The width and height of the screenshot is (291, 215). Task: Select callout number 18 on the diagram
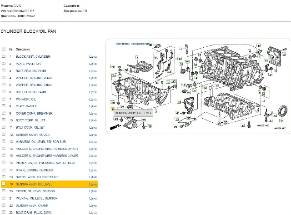pos(184,85)
